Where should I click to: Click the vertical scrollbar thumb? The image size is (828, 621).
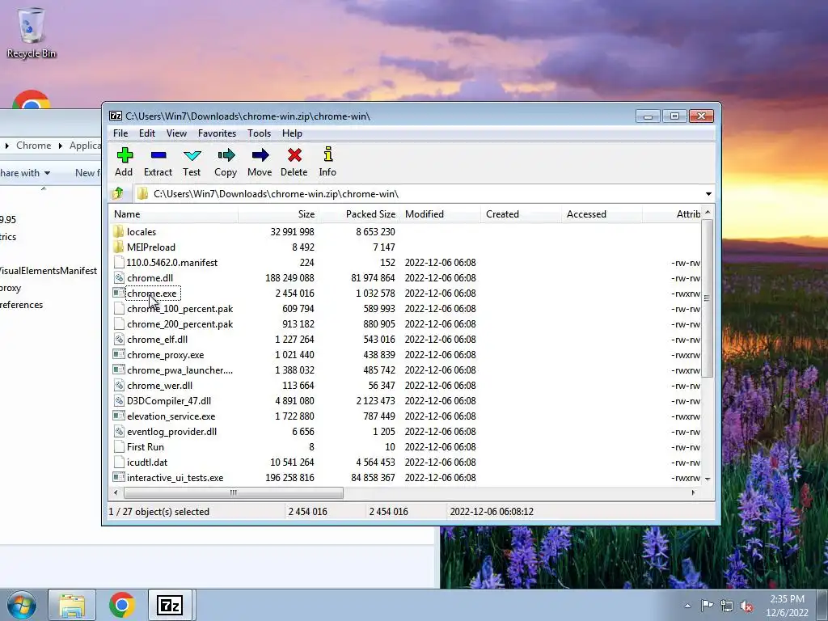click(x=708, y=299)
